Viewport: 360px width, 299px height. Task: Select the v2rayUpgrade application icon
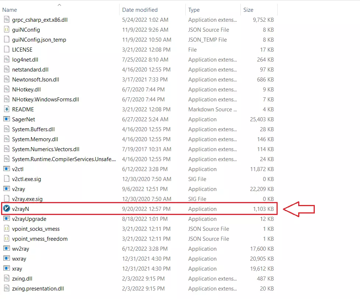pos(6,219)
